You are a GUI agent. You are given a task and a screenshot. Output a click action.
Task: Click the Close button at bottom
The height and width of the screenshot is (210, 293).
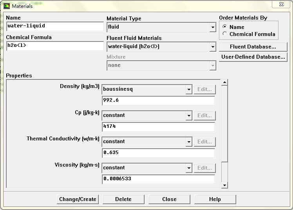point(169,199)
